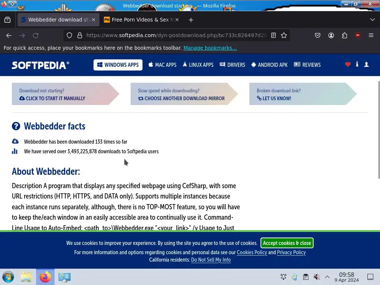Accept cookies and close banner
380x285 pixels.
[x=287, y=243]
